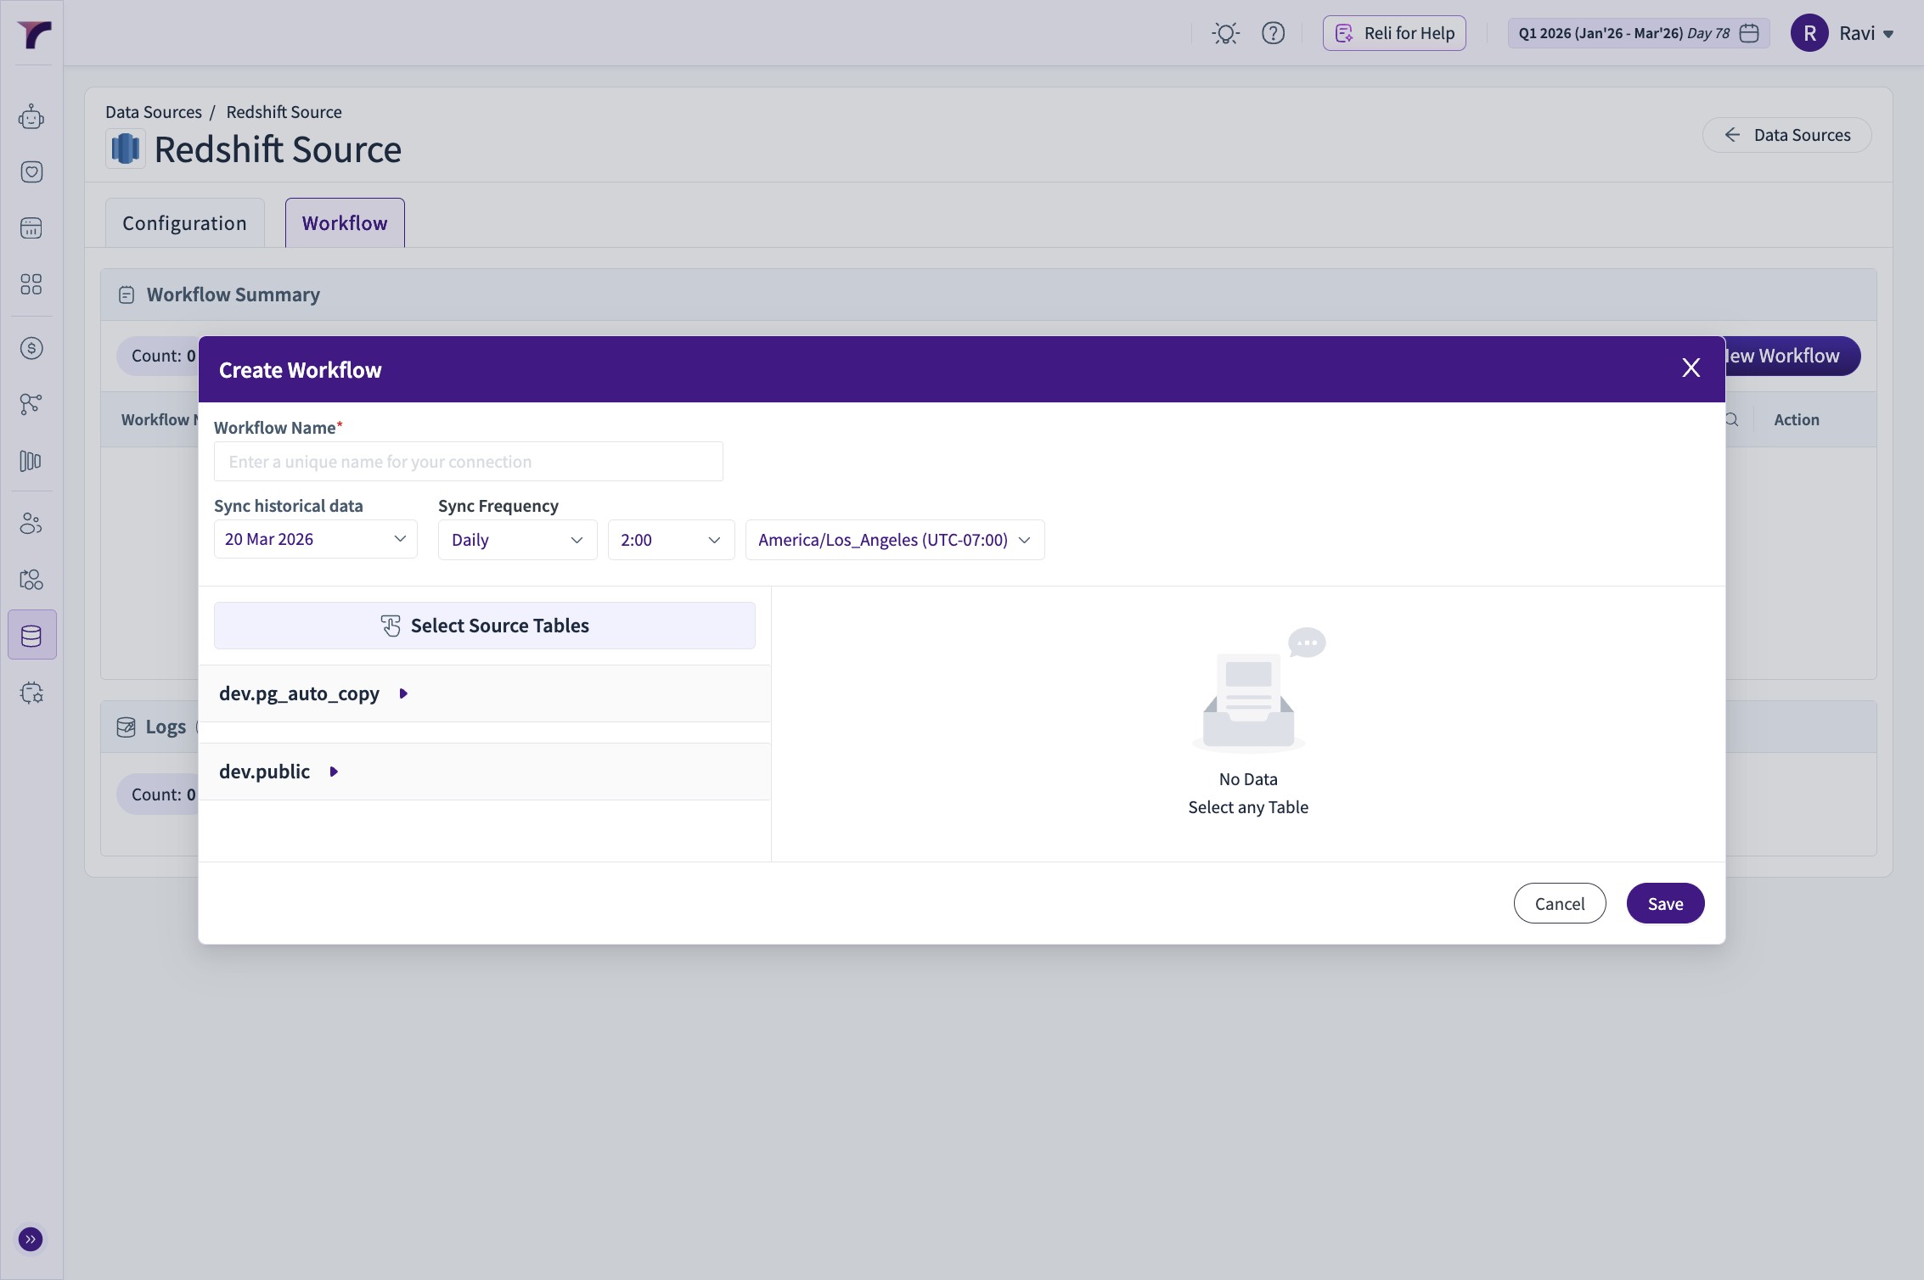Click the four-squares grid sidebar icon
Image resolution: width=1924 pixels, height=1280 pixels.
[x=31, y=284]
